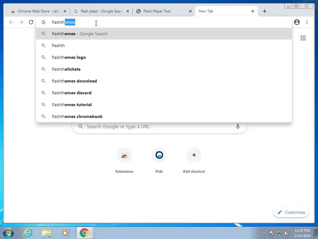Choose the 'flashthemes download' suggestion
Screen dimensions: 318x239
[x=164, y=81]
